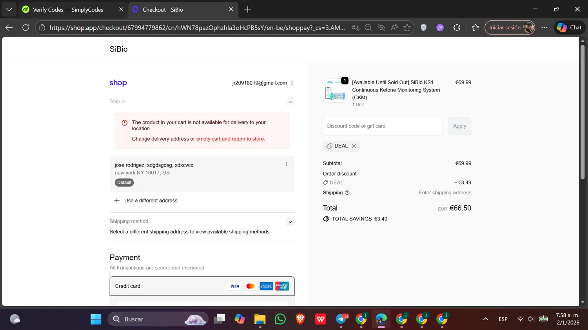Viewport: 588px width, 330px height.
Task: Select jose rodrigez default address card
Action: [202, 174]
